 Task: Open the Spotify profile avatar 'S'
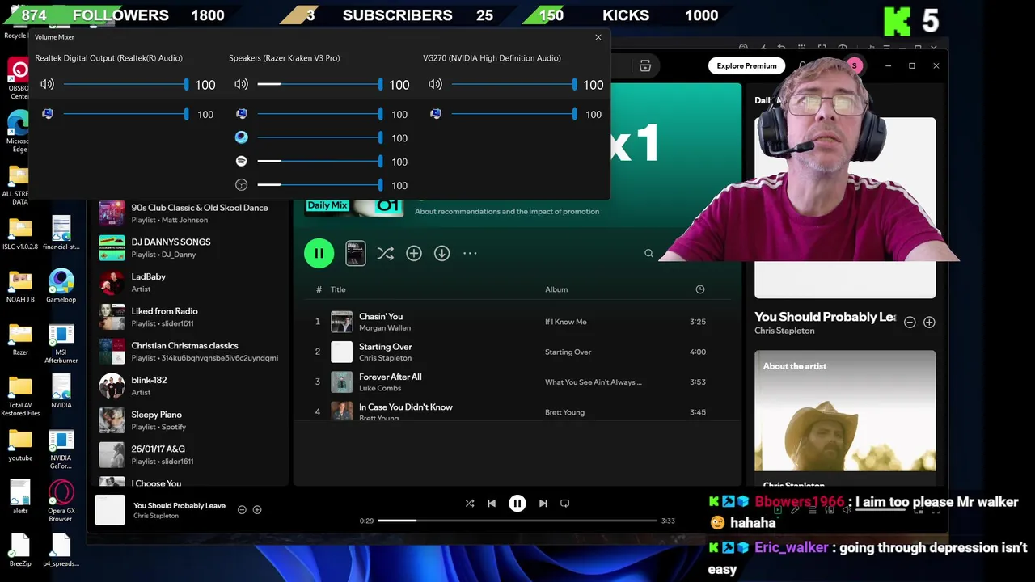click(855, 65)
